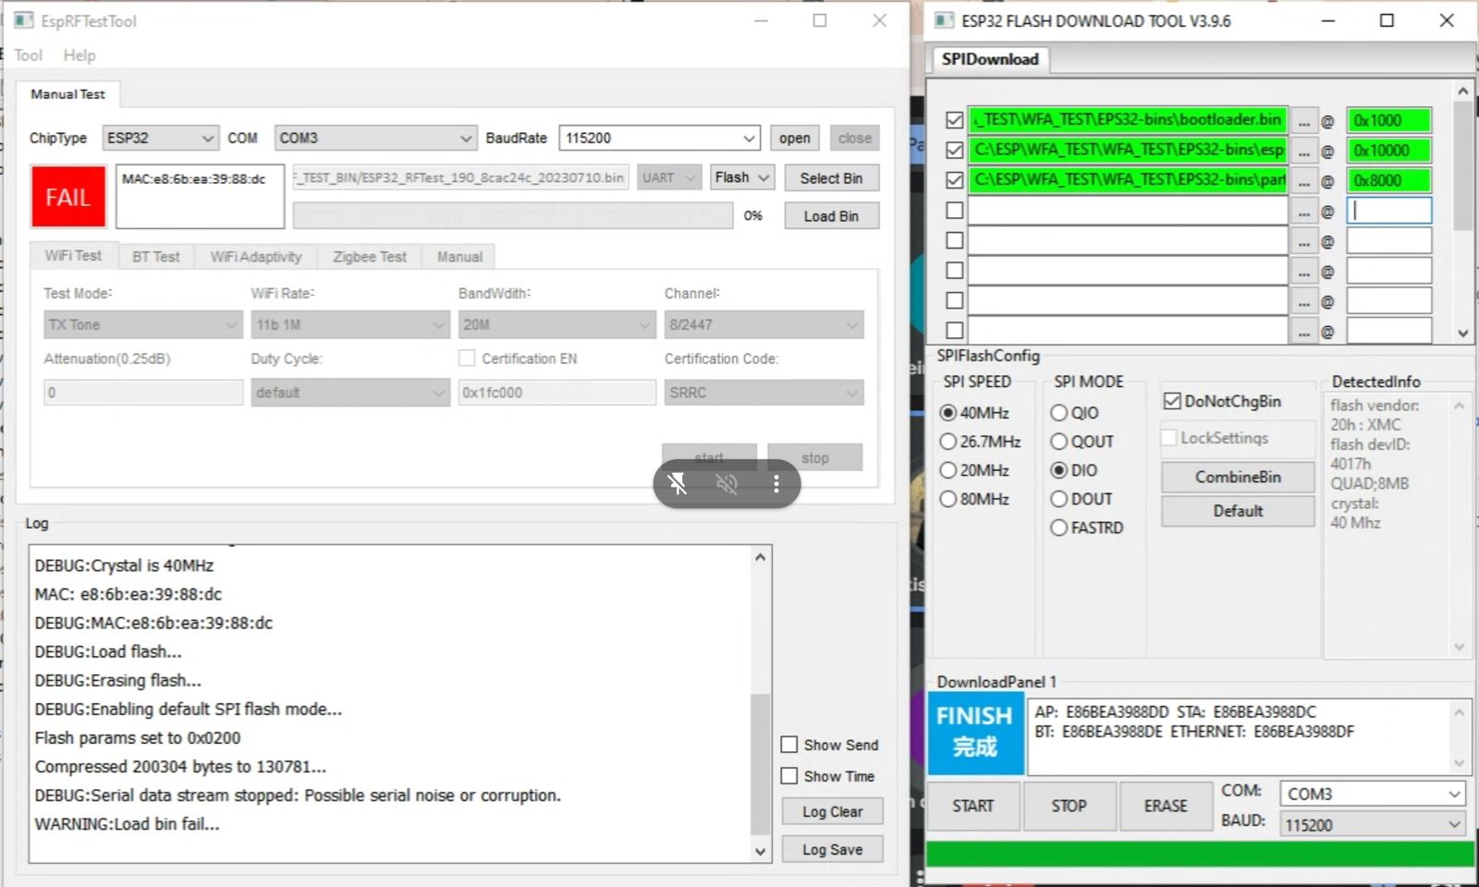
Task: Click the unpin icon in floating overlay
Action: point(678,483)
